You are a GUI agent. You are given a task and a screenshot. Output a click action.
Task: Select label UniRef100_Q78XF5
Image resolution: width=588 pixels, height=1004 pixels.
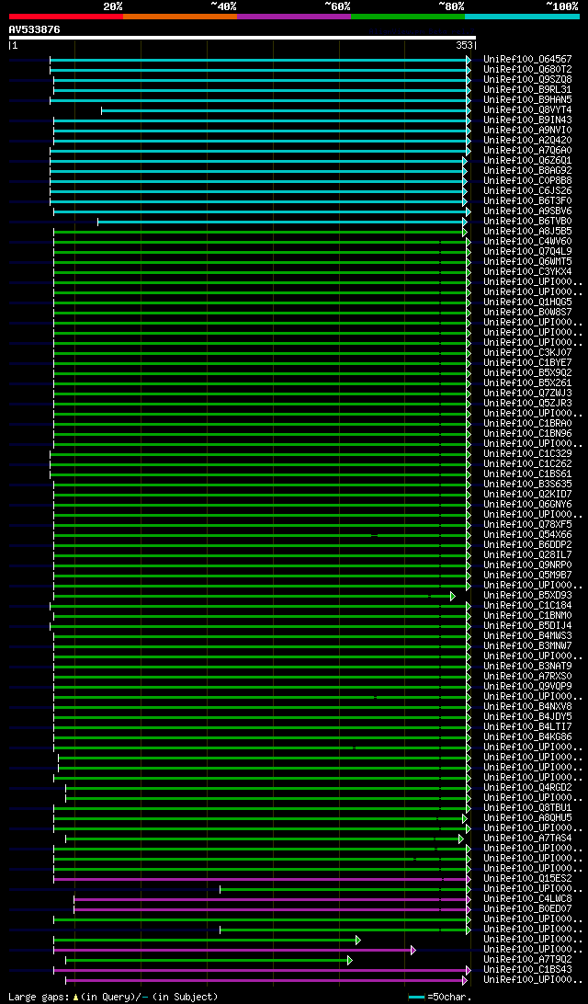tap(528, 524)
